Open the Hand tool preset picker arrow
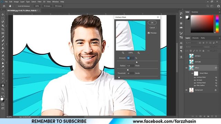 (13, 6)
